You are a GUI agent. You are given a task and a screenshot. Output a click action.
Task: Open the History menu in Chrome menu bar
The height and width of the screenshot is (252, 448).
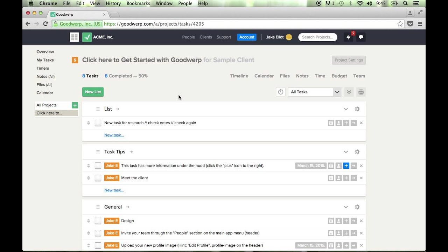point(113,3)
